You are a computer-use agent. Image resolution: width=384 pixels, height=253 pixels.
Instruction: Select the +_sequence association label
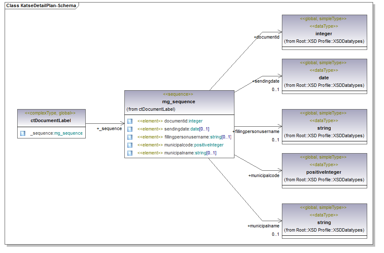(x=109, y=129)
